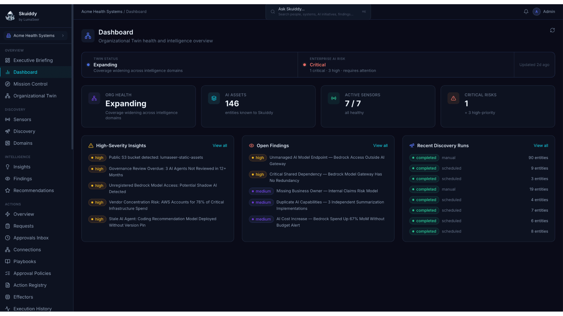
Task: Click the search magnifier icon
Action: coord(273,12)
